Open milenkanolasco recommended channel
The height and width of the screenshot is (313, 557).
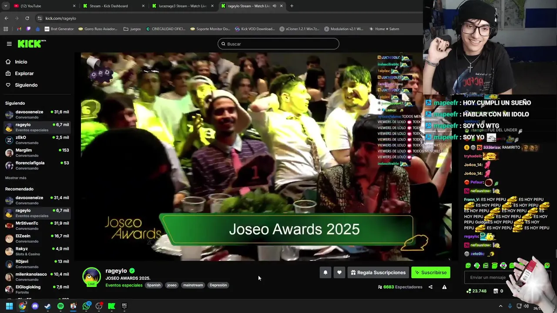pos(37,276)
